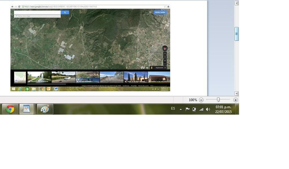Click the 100% zoom level label
This screenshot has width=289, height=169.
point(193,100)
